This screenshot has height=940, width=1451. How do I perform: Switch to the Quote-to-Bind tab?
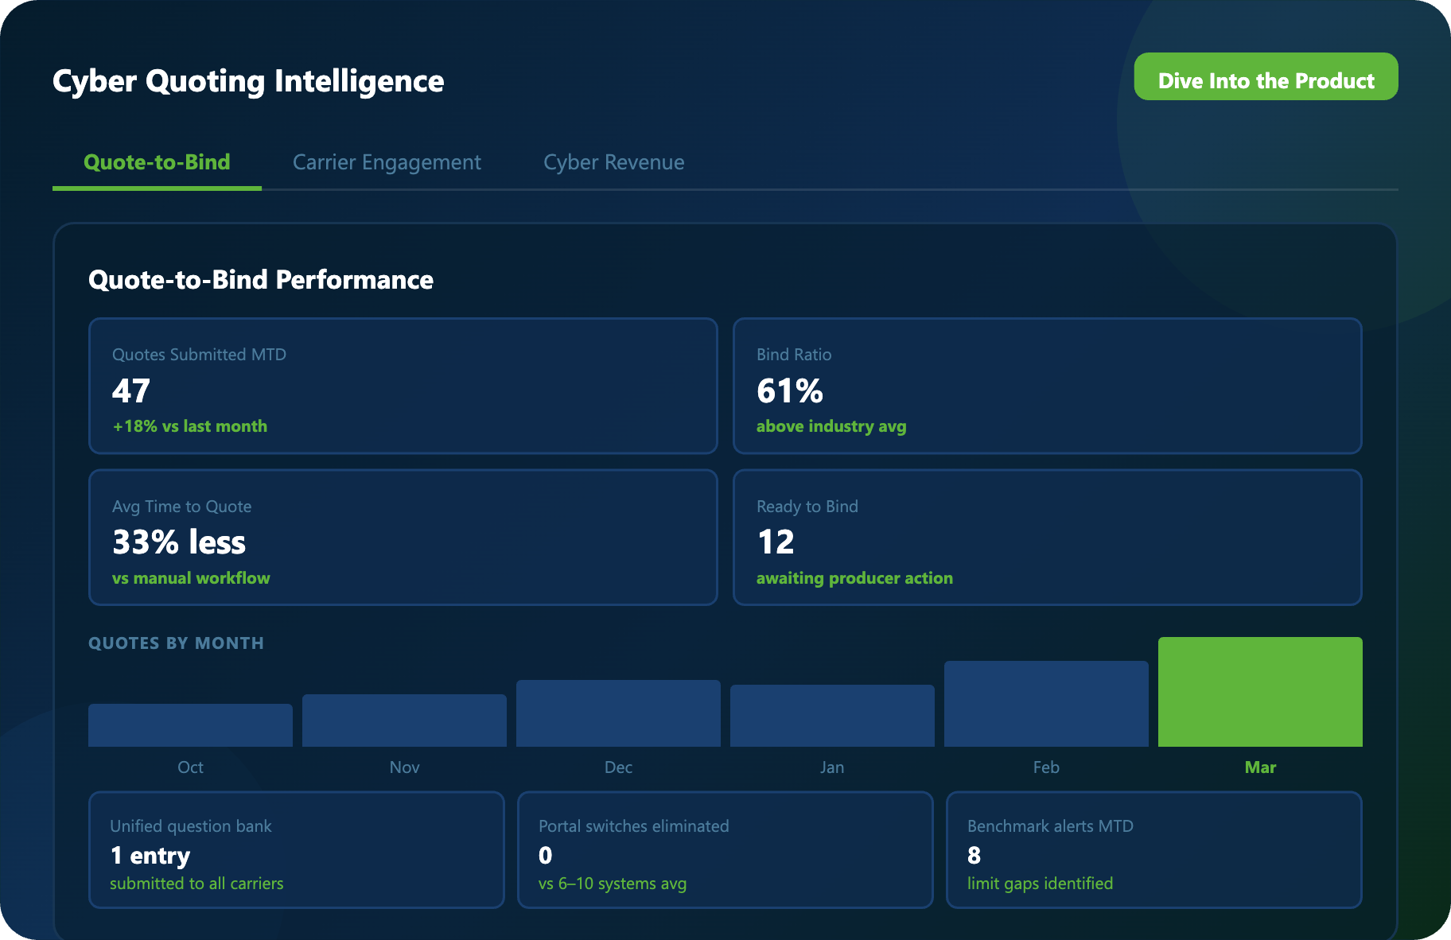(x=157, y=162)
